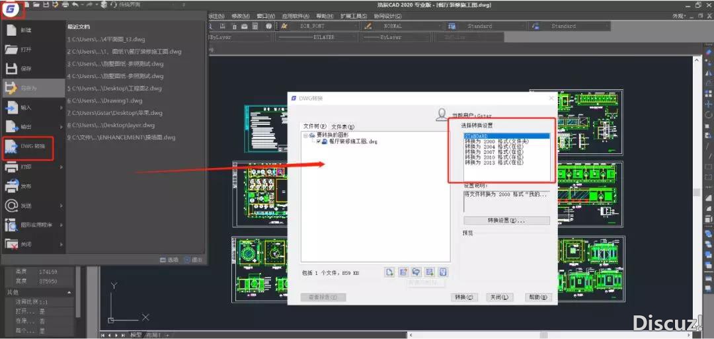Click the 新建 (New) file icon
This screenshot has width=714, height=339.
[11, 30]
